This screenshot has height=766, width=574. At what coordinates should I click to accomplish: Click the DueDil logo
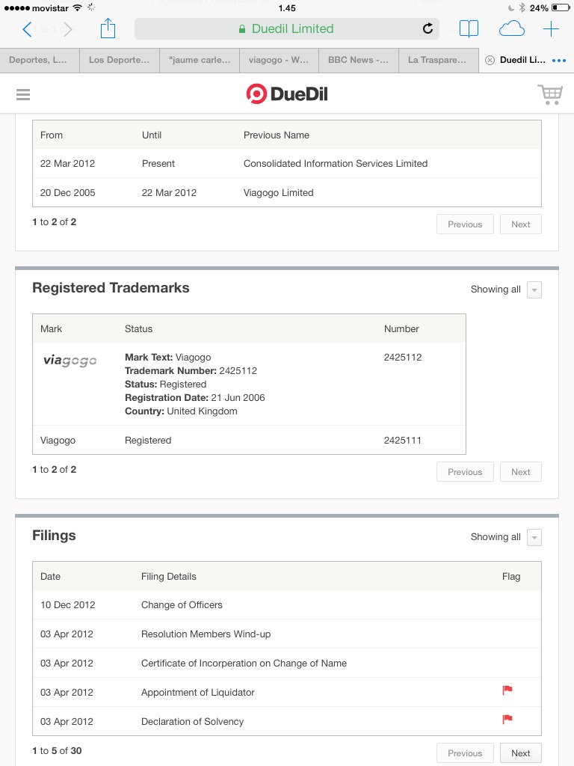[x=287, y=94]
